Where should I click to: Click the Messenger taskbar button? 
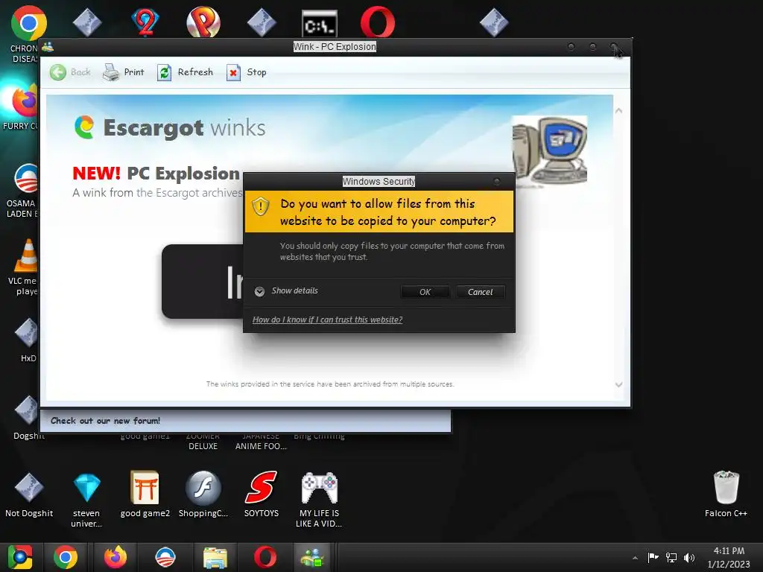point(312,557)
